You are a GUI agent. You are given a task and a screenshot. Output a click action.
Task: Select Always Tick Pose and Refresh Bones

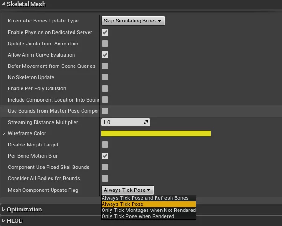145,198
